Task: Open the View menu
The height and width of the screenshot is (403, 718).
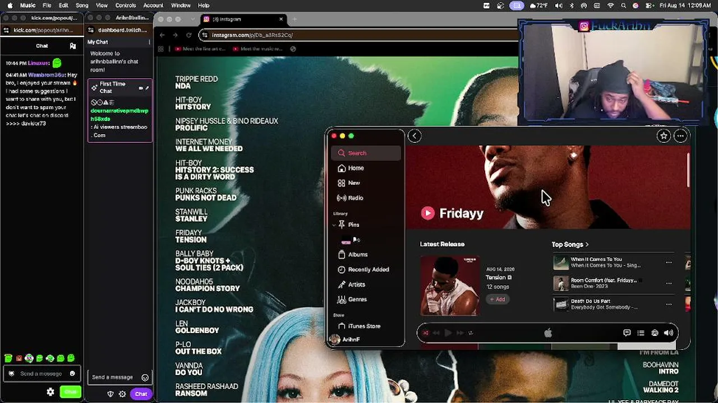Action: [102, 6]
